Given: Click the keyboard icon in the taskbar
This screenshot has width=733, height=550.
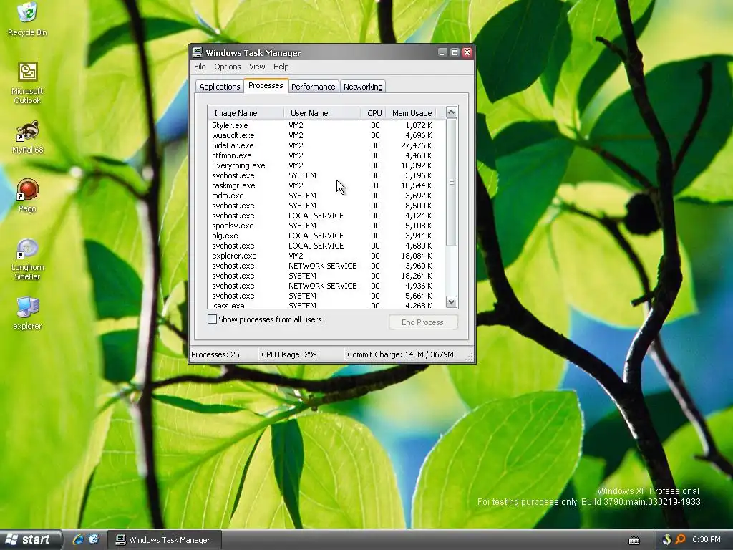Looking at the screenshot, I should tap(634, 540).
